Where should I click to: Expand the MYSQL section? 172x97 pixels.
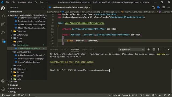tap(13, 92)
